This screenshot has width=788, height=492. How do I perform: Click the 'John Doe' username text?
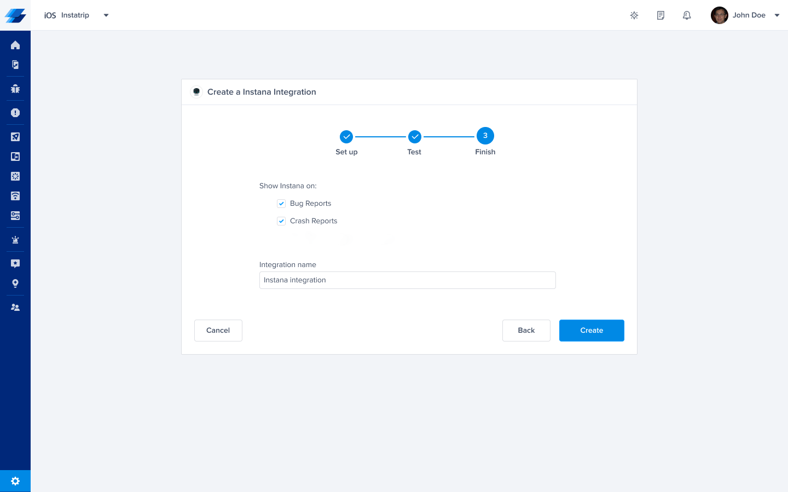click(749, 15)
